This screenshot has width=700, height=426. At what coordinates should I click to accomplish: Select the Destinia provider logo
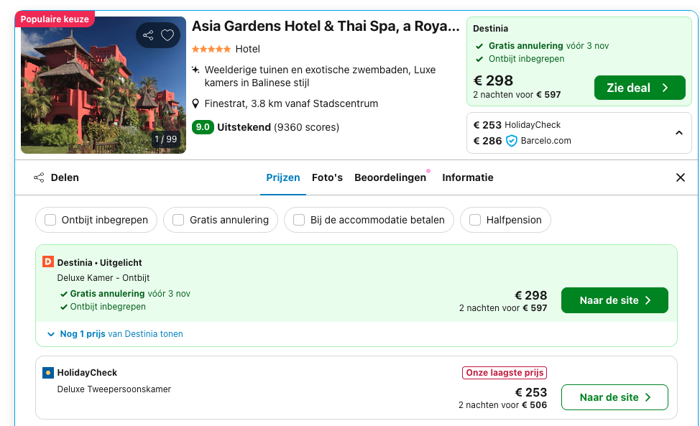point(49,261)
